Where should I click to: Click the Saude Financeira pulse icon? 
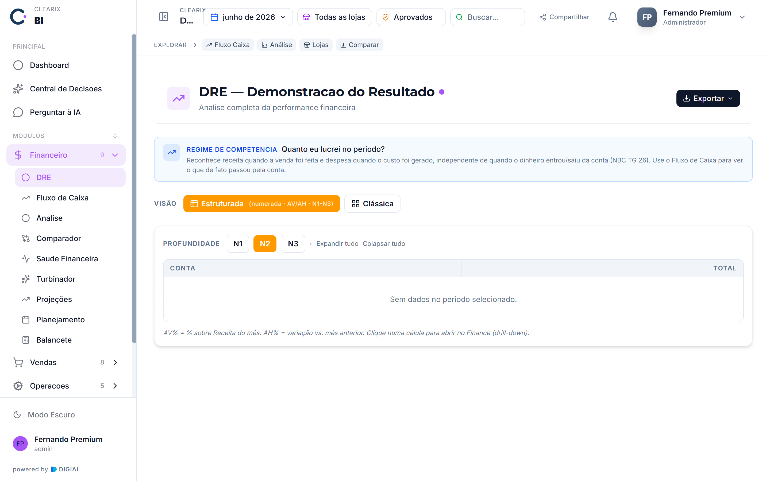click(x=26, y=259)
